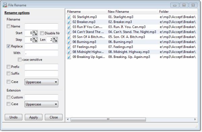Focus the Step number field
Image resolution: width=202 pixels, height=132 pixels.
(29, 40)
